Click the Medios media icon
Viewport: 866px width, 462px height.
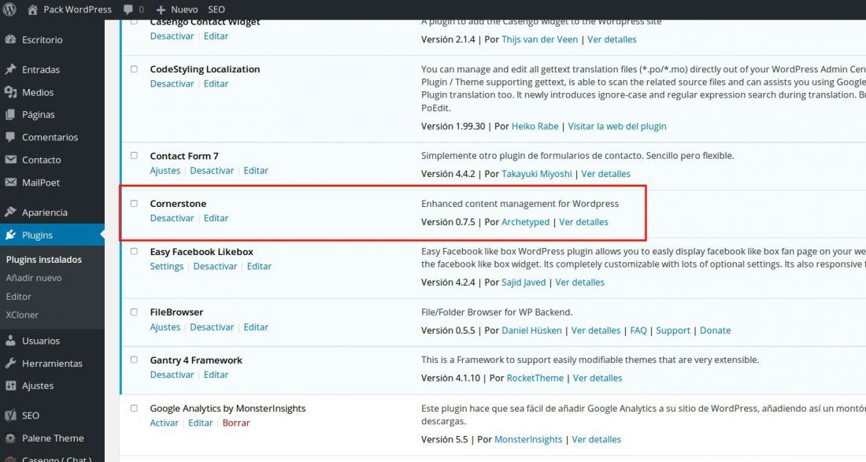tap(10, 91)
